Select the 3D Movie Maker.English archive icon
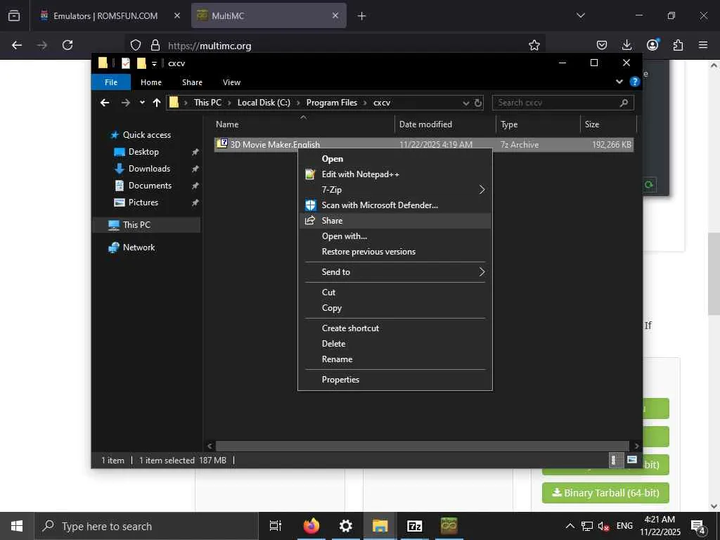 [x=222, y=143]
